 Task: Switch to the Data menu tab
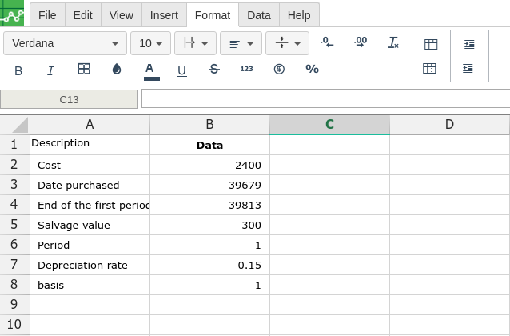258,15
